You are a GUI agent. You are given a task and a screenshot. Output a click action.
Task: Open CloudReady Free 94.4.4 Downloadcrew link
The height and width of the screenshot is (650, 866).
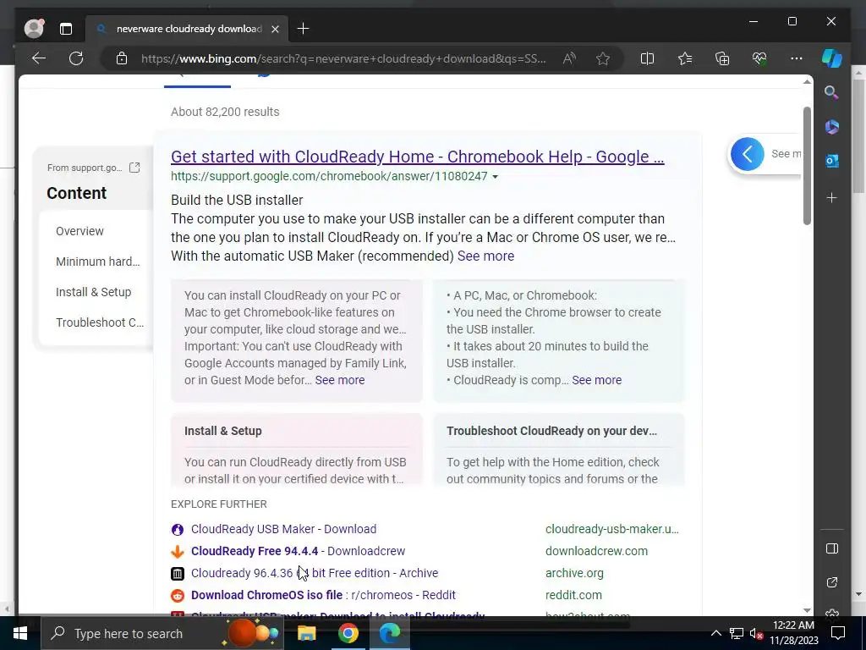[x=298, y=551]
